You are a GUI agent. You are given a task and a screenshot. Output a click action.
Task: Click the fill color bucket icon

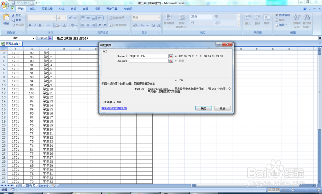coord(57,25)
